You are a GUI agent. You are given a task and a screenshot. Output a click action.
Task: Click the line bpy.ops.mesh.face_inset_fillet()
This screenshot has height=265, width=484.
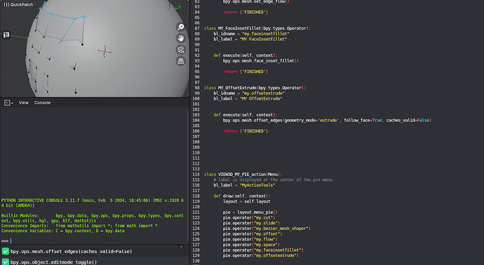tap(260, 61)
